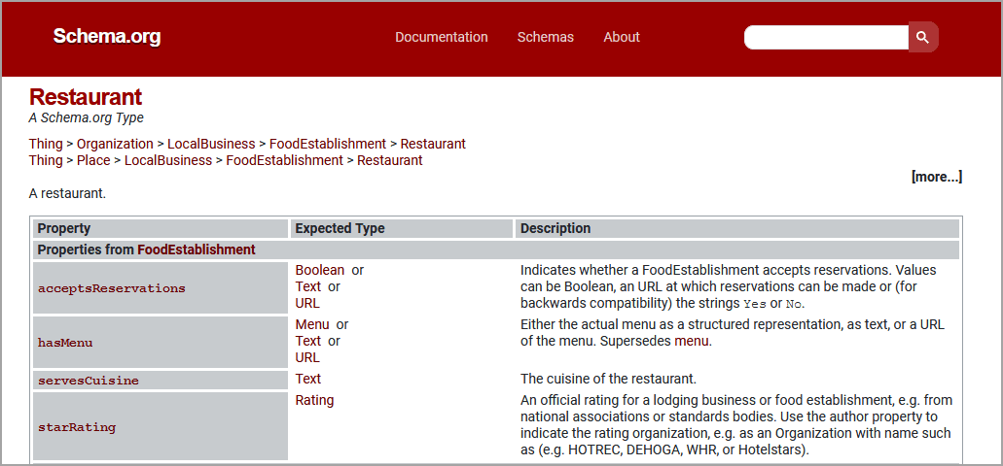Open the Documentation menu item
Viewport: 1003px width, 466px height.
[x=442, y=37]
